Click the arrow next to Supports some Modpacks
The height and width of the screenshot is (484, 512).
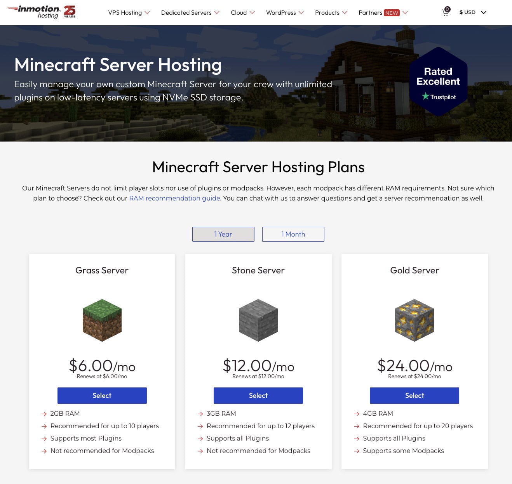coord(357,451)
